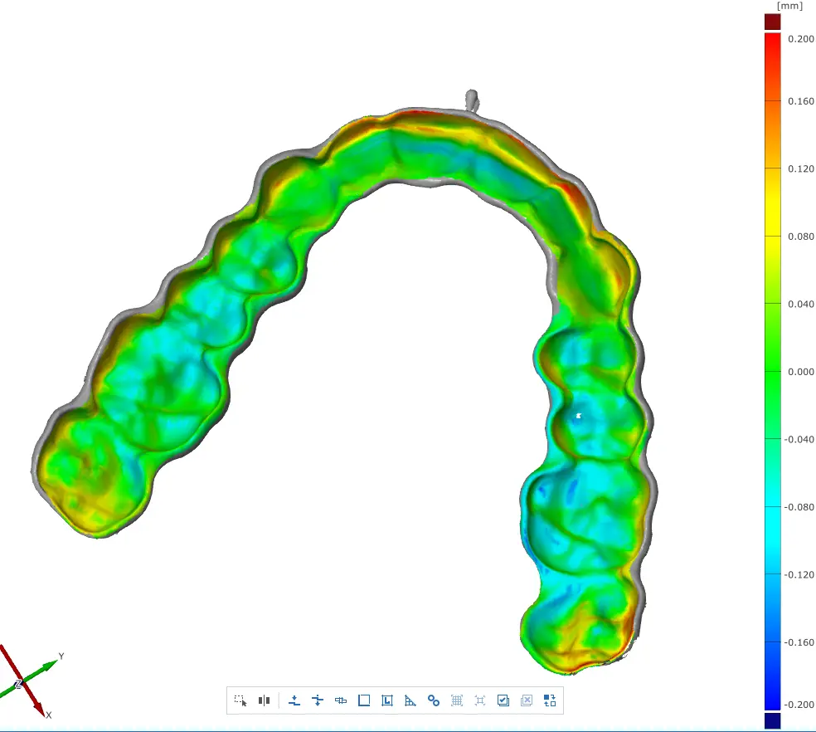Click the -0.040 legend value
The width and height of the screenshot is (816, 732).
pos(799,440)
